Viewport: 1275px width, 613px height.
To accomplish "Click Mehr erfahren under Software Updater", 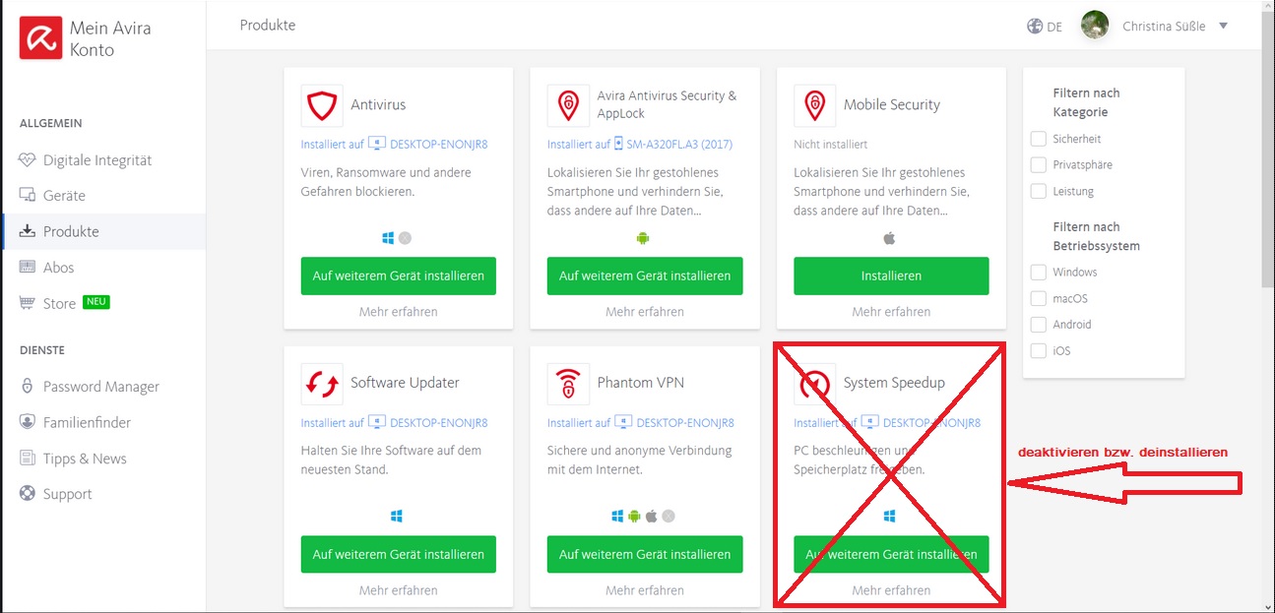I will coord(399,590).
